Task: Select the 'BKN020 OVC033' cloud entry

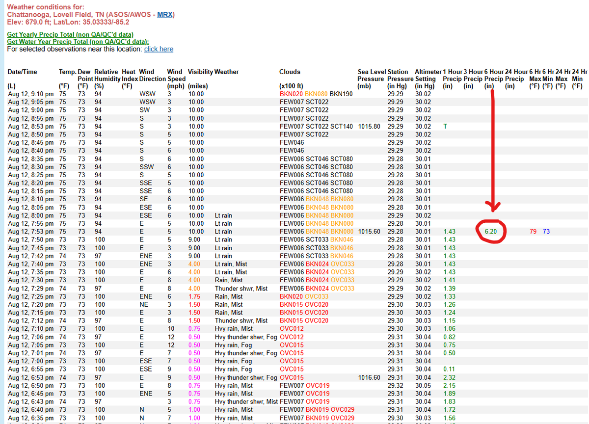Action: click(304, 296)
